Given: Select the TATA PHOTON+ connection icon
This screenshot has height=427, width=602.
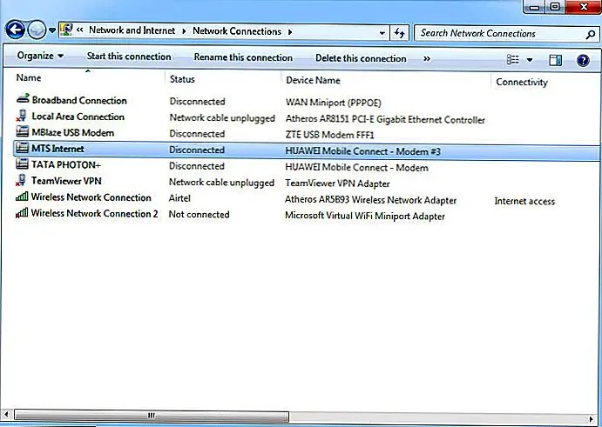Looking at the screenshot, I should pos(22,166).
